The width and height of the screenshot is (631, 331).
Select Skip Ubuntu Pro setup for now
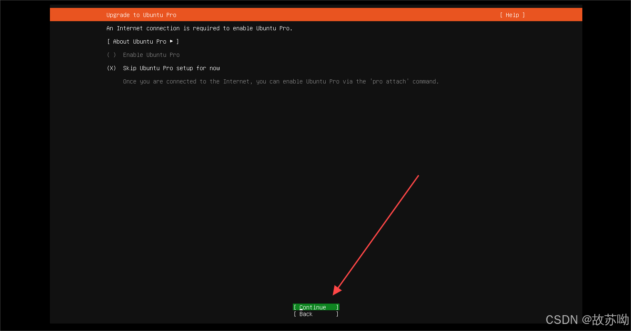[x=163, y=68]
